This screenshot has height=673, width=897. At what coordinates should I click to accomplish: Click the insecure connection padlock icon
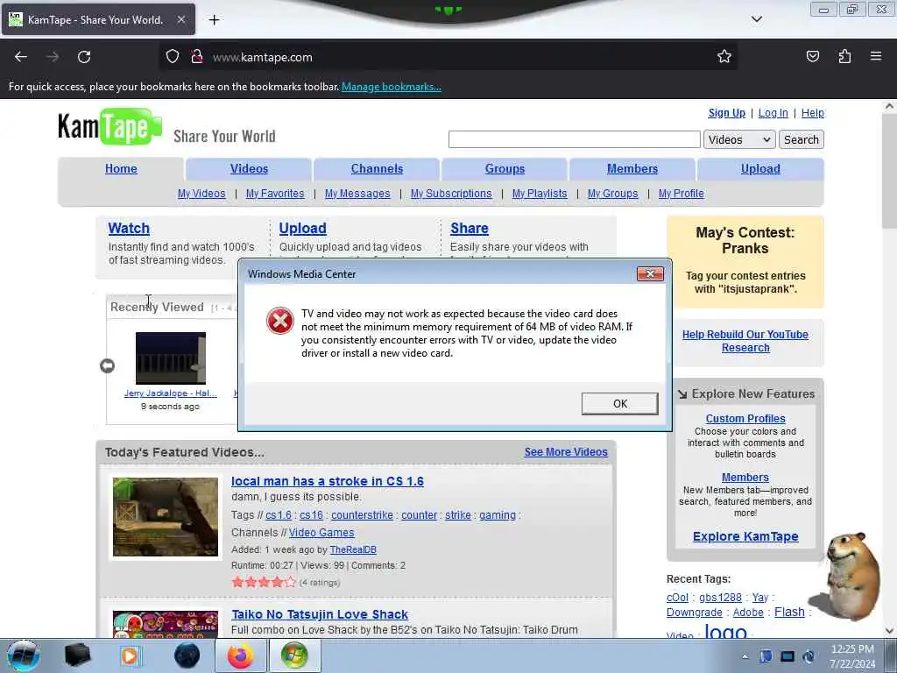click(x=197, y=57)
